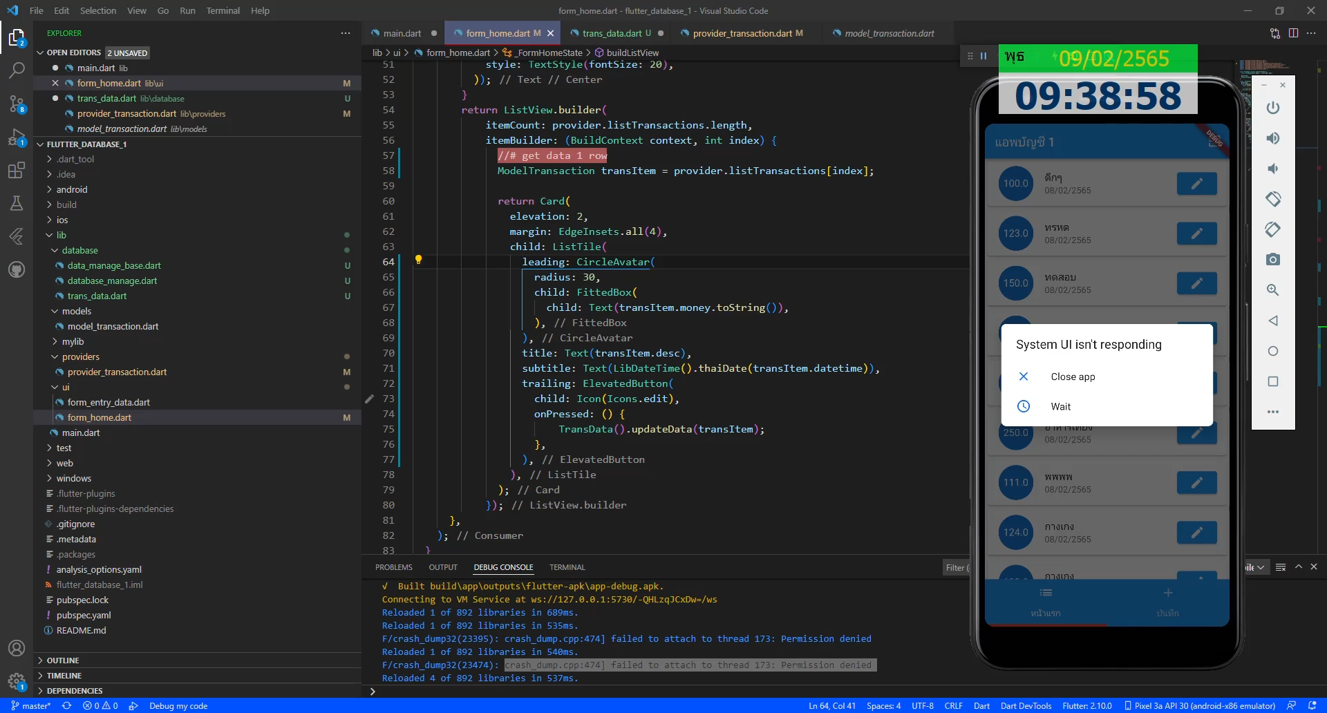The height and width of the screenshot is (713, 1327).
Task: Switch to the PROBLEMS panel tab
Action: click(394, 567)
